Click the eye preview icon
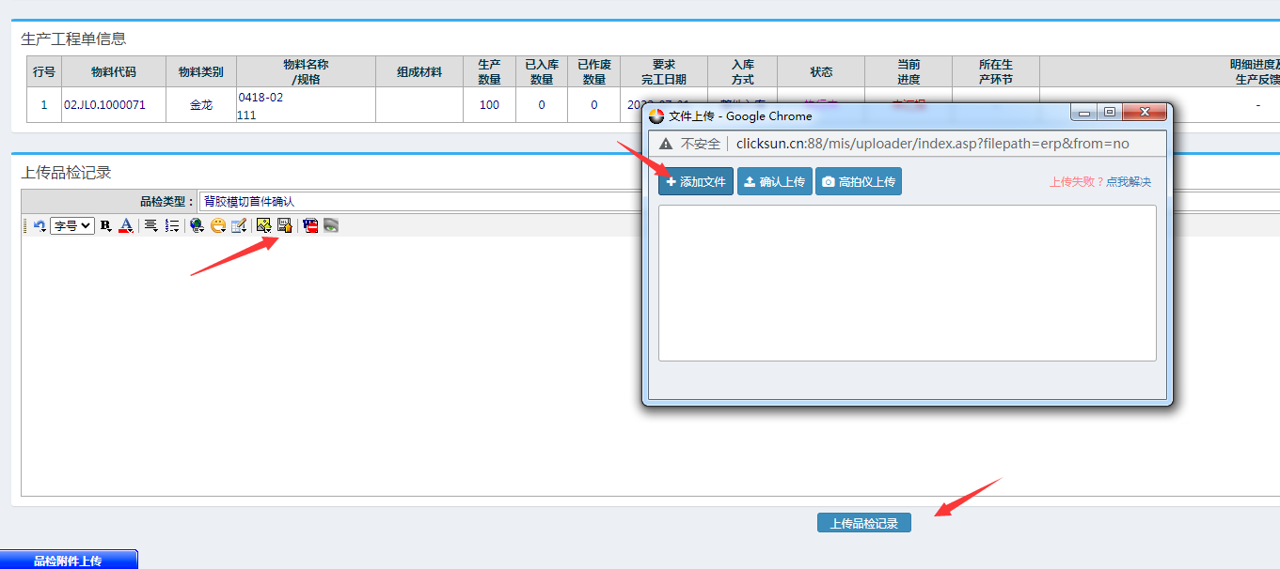The image size is (1280, 569). (x=331, y=225)
